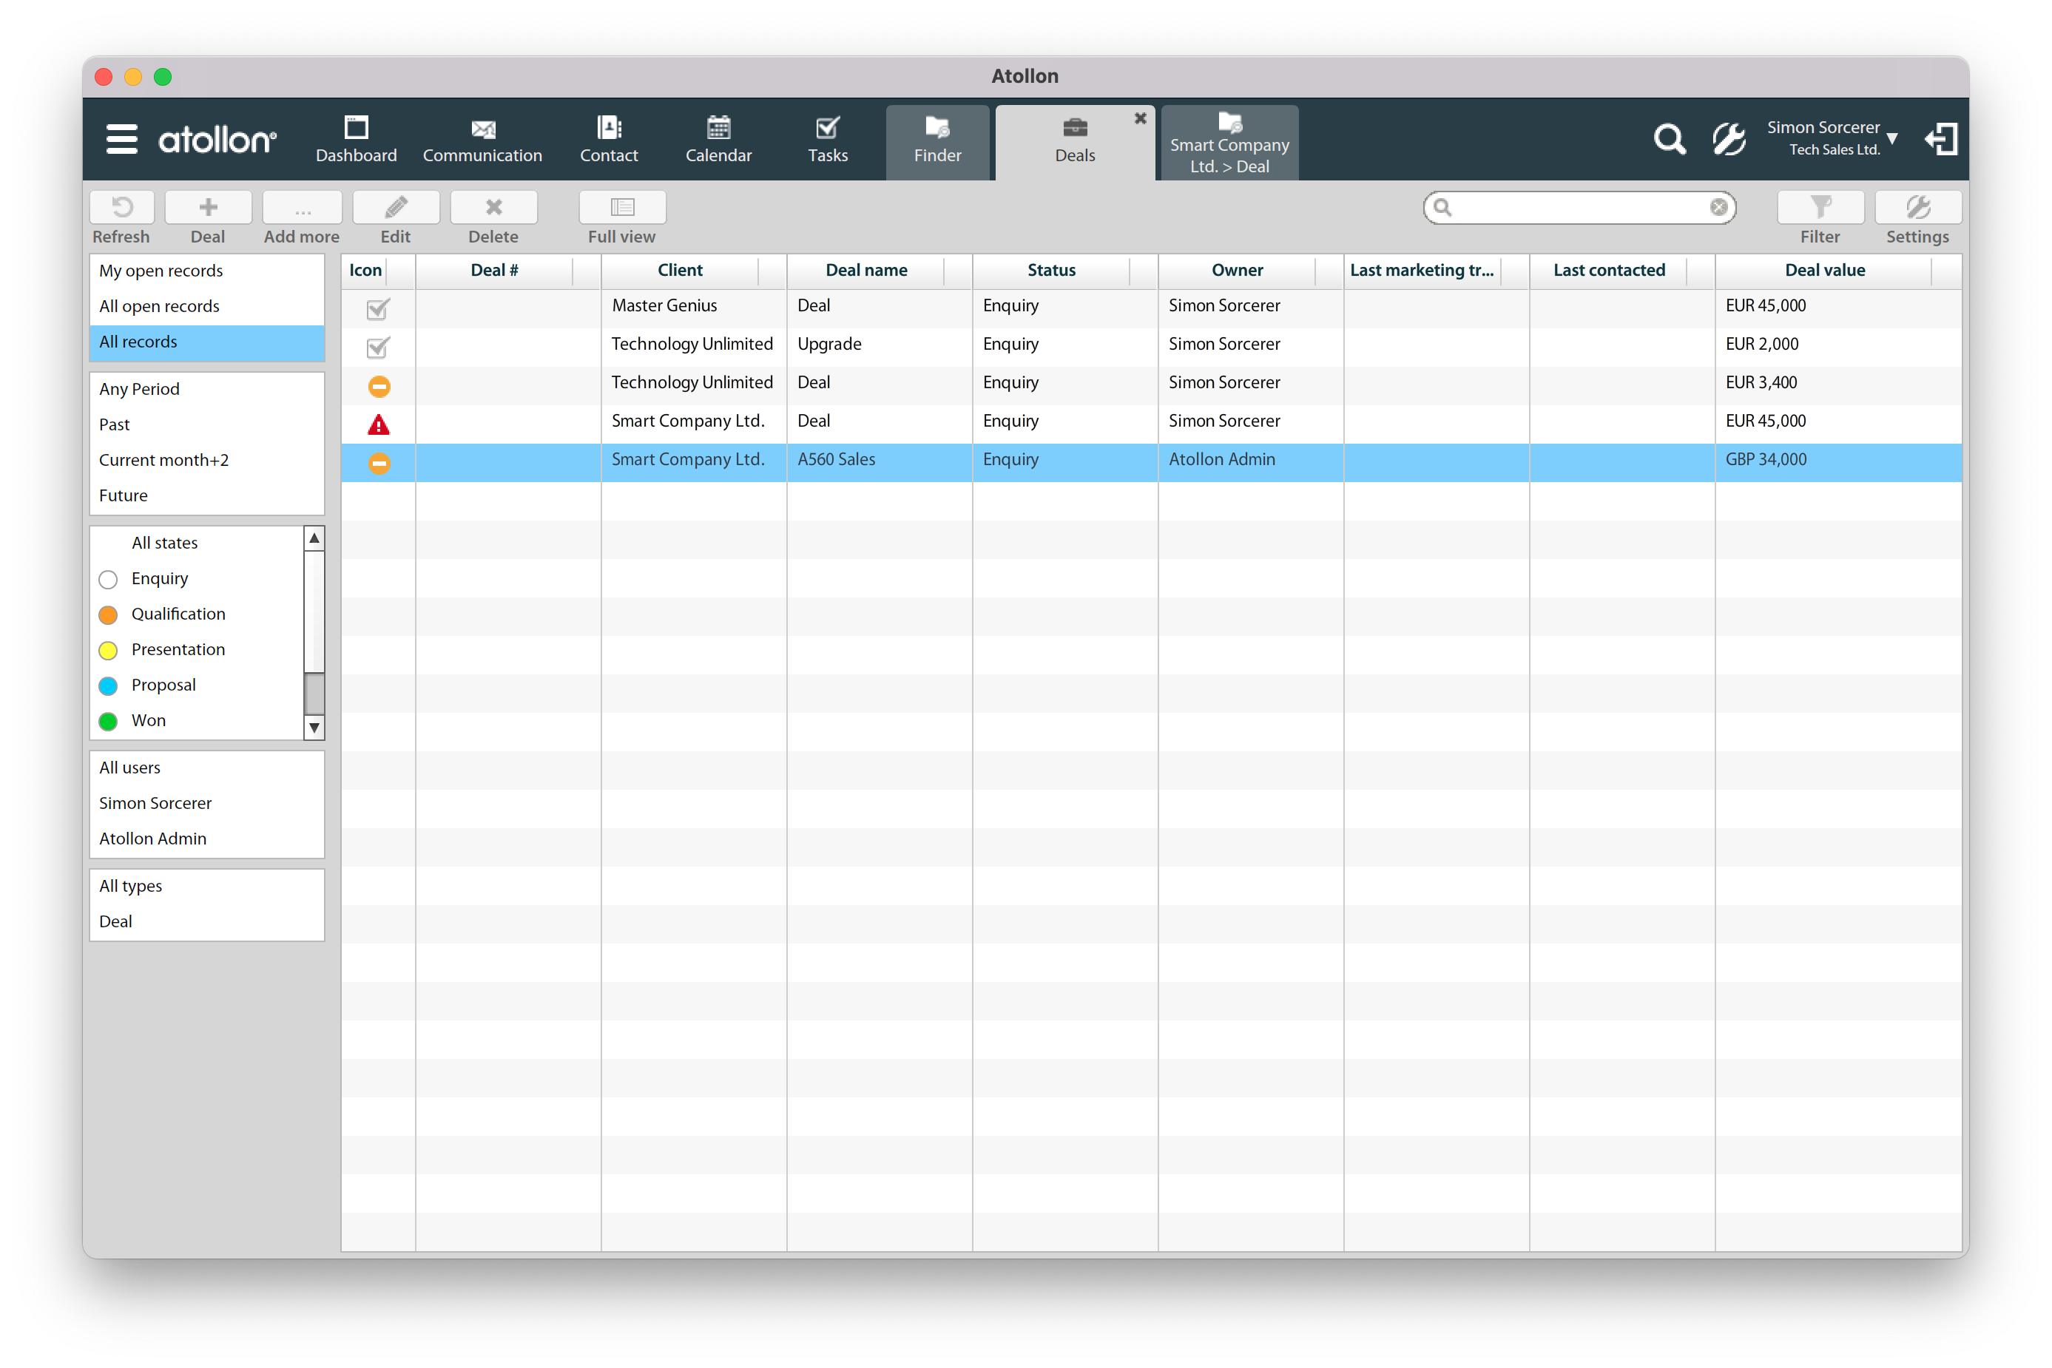
Task: Expand Simon Sorcerer user dropdown arrow
Action: 1892,139
